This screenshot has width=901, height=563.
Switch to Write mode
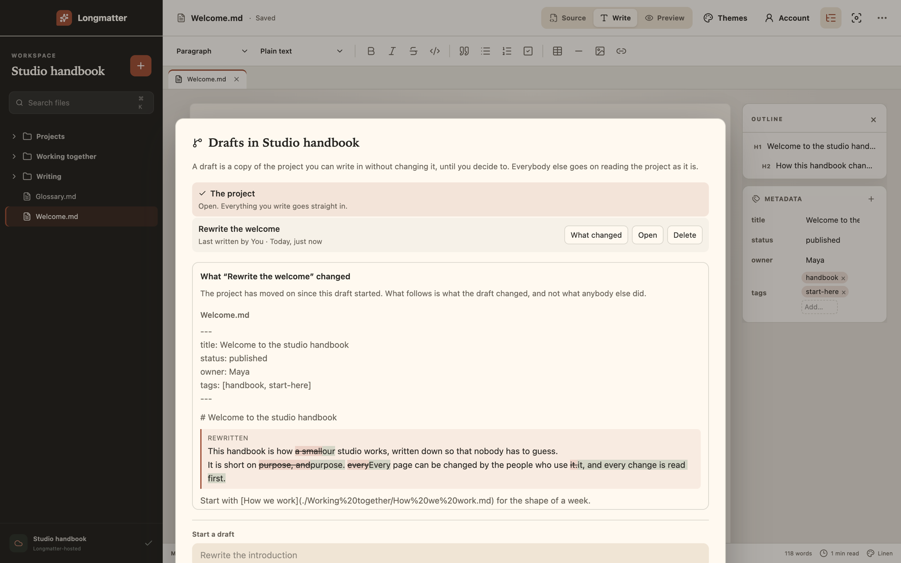pyautogui.click(x=615, y=18)
